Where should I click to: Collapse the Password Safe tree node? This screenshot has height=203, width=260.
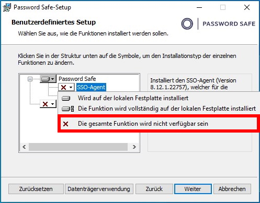tap(30, 79)
